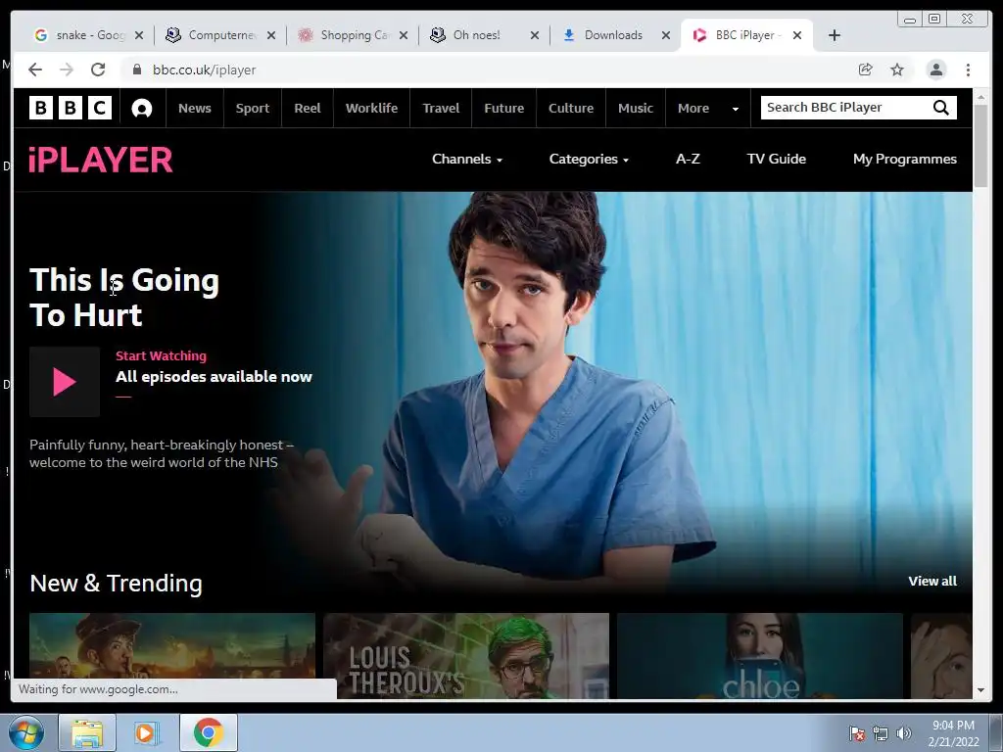Expand the Channels dropdown
1003x752 pixels.
click(467, 160)
